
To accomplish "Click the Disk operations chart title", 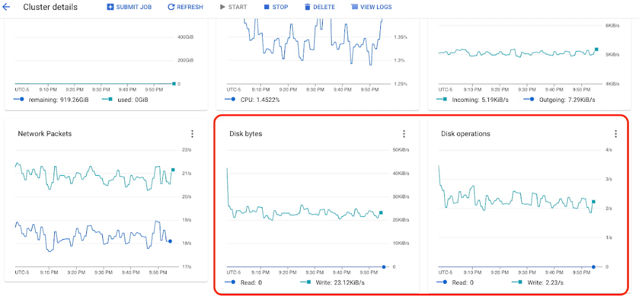I will [465, 134].
